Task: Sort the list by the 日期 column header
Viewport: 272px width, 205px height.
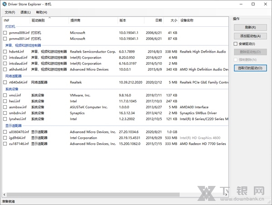Action: [158, 20]
